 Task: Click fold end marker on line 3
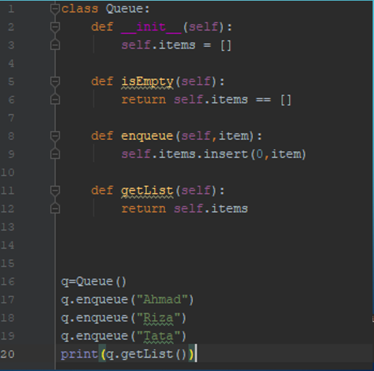(x=55, y=45)
